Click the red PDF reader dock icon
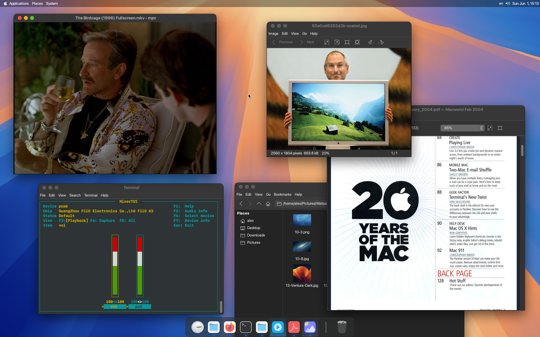This screenshot has width=540, height=337. tap(294, 327)
